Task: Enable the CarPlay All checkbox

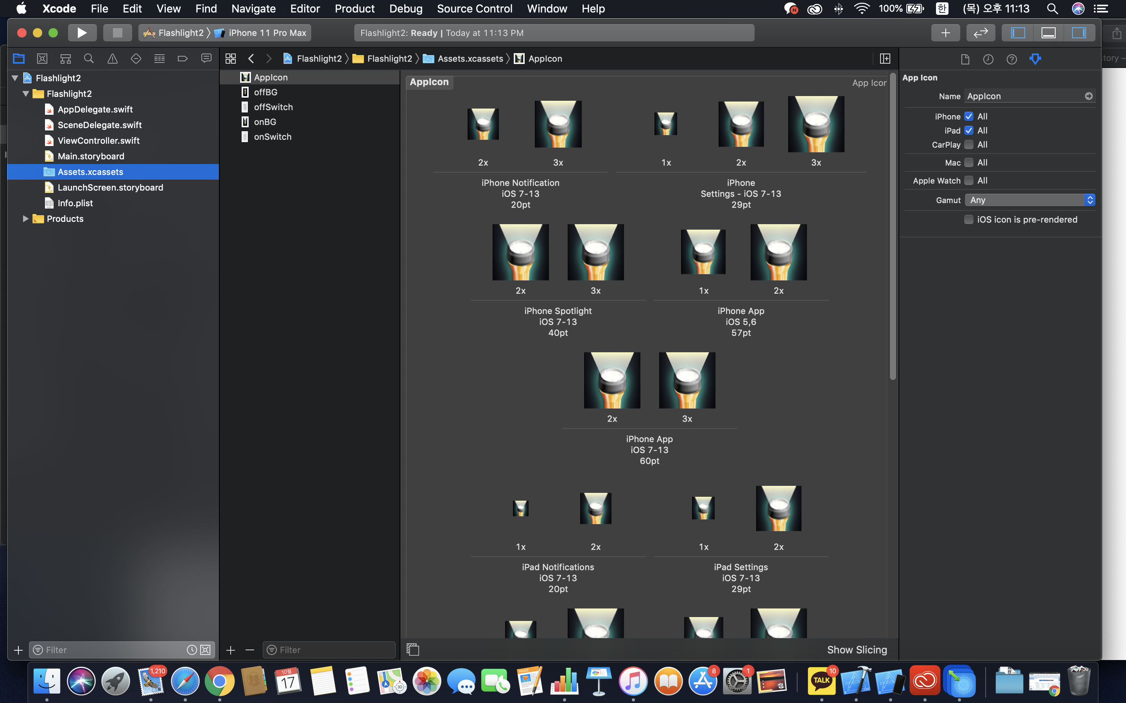Action: click(969, 145)
